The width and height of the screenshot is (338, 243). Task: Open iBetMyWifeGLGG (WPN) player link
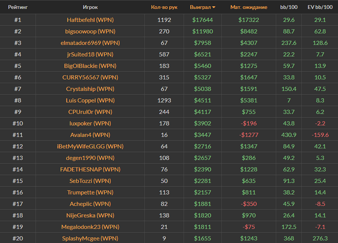pos(90,146)
